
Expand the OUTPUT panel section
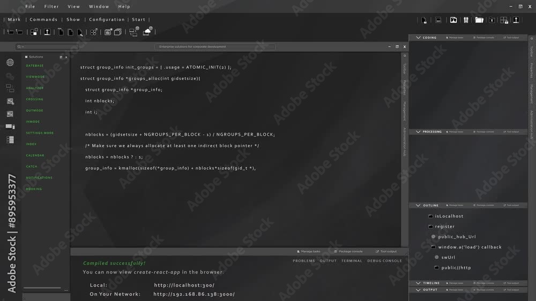pyautogui.click(x=418, y=290)
